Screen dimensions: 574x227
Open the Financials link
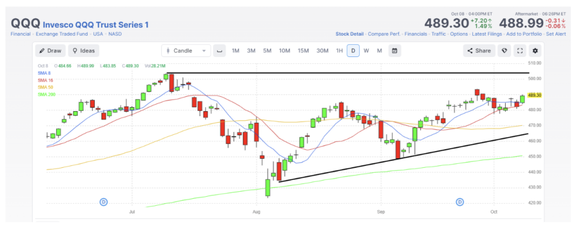click(415, 34)
